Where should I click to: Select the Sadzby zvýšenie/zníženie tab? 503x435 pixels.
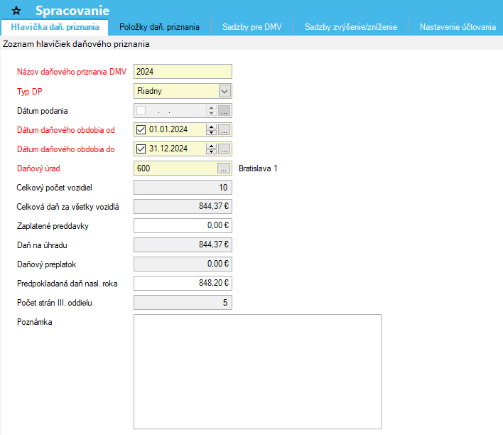351,27
